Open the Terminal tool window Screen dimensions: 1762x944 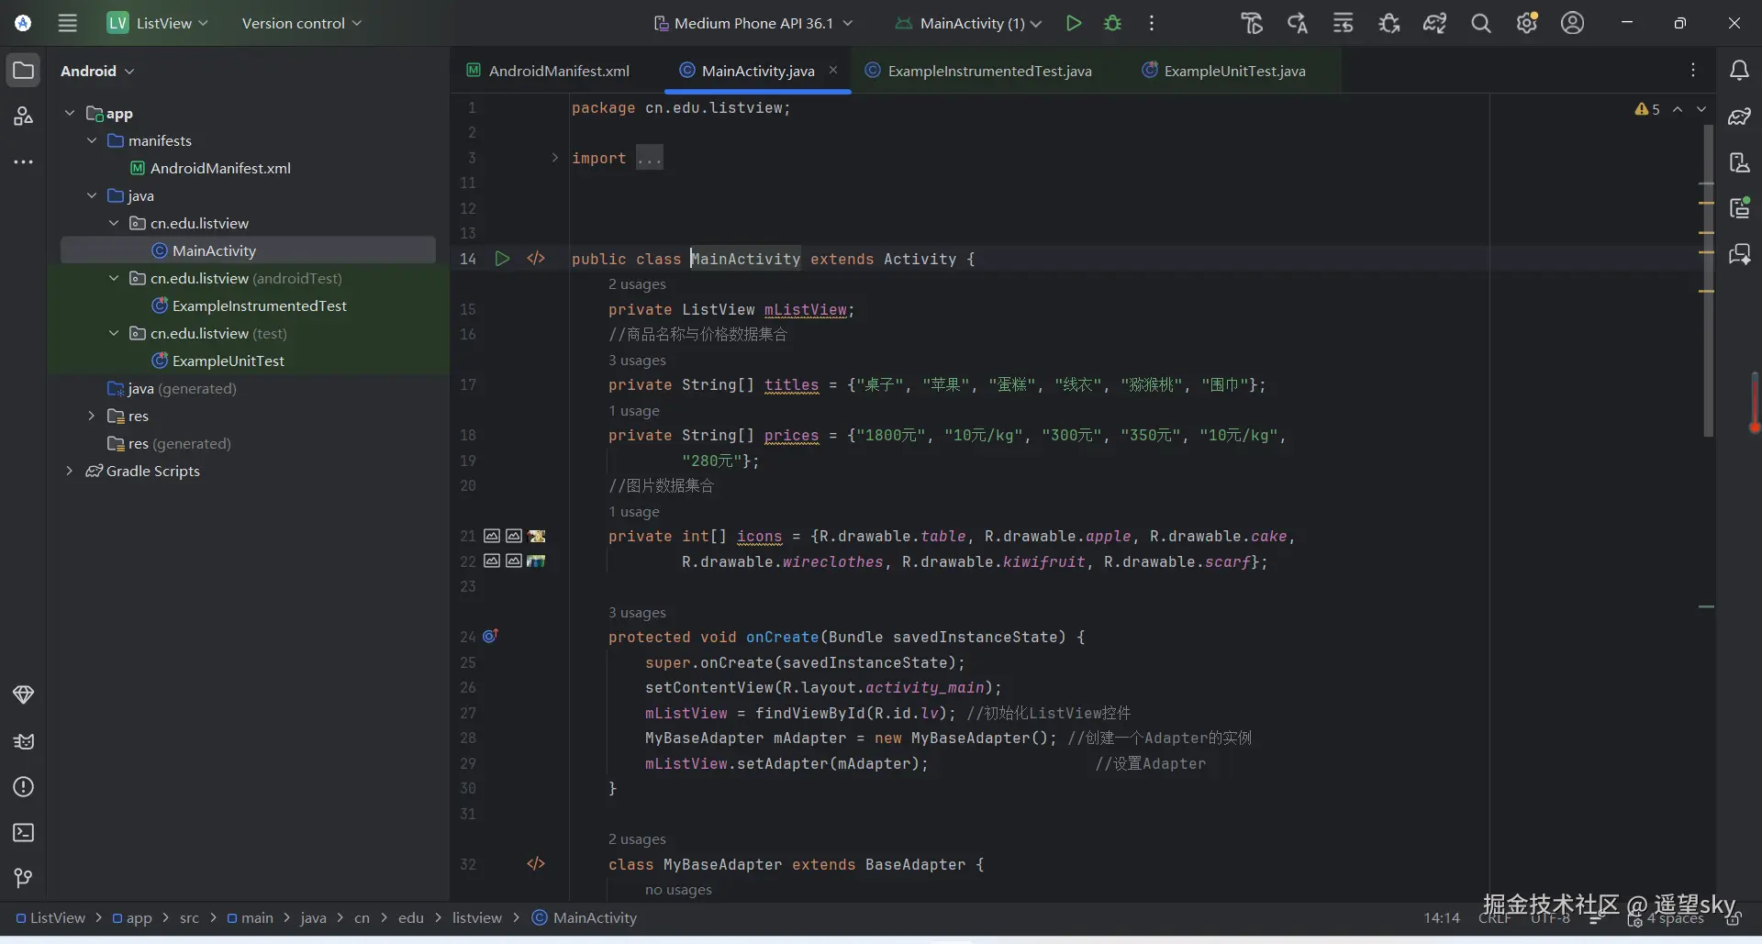pyautogui.click(x=24, y=832)
